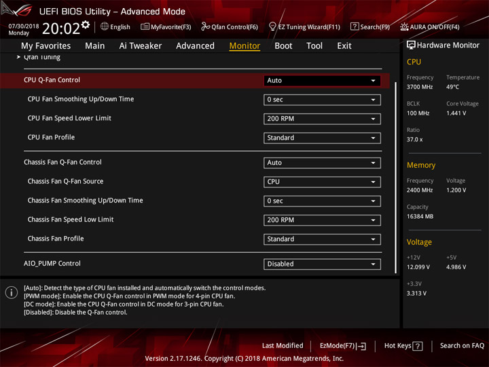The height and width of the screenshot is (367, 489).
Task: Select the CPU Q-Fan Control label
Action: click(x=52, y=80)
